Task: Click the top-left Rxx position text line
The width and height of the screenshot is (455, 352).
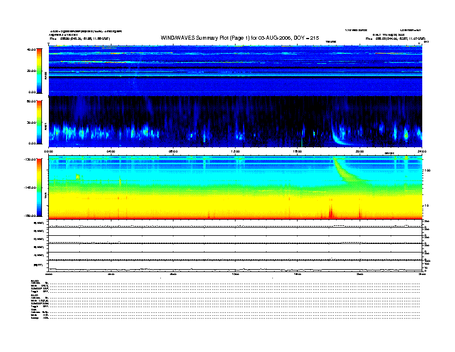Action: (x=80, y=39)
